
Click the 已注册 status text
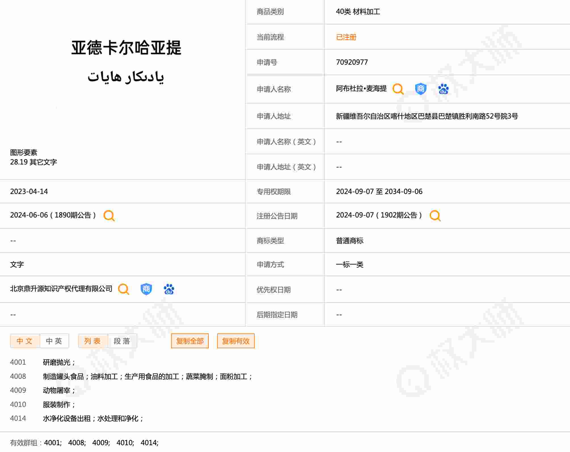tap(346, 37)
